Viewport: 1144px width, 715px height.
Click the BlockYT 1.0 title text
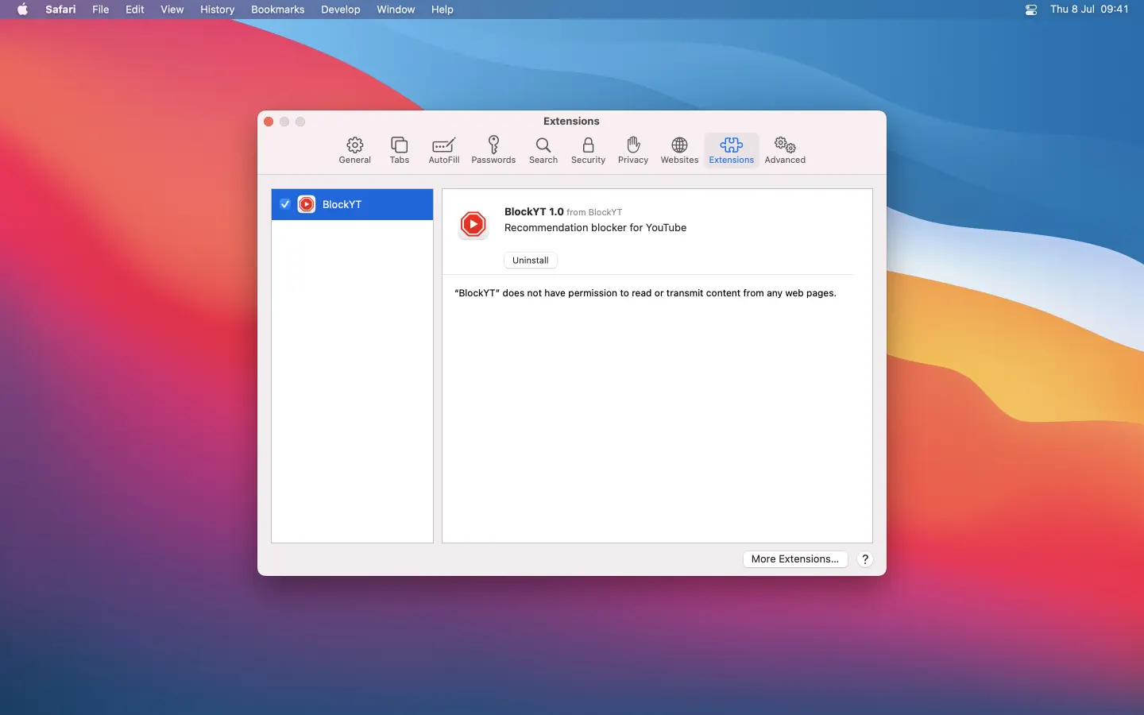click(534, 211)
